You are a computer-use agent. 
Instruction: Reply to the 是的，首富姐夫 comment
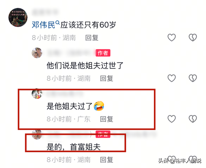[107, 160]
